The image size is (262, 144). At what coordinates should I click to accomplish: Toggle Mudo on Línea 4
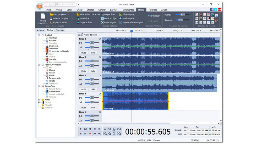pos(84,108)
